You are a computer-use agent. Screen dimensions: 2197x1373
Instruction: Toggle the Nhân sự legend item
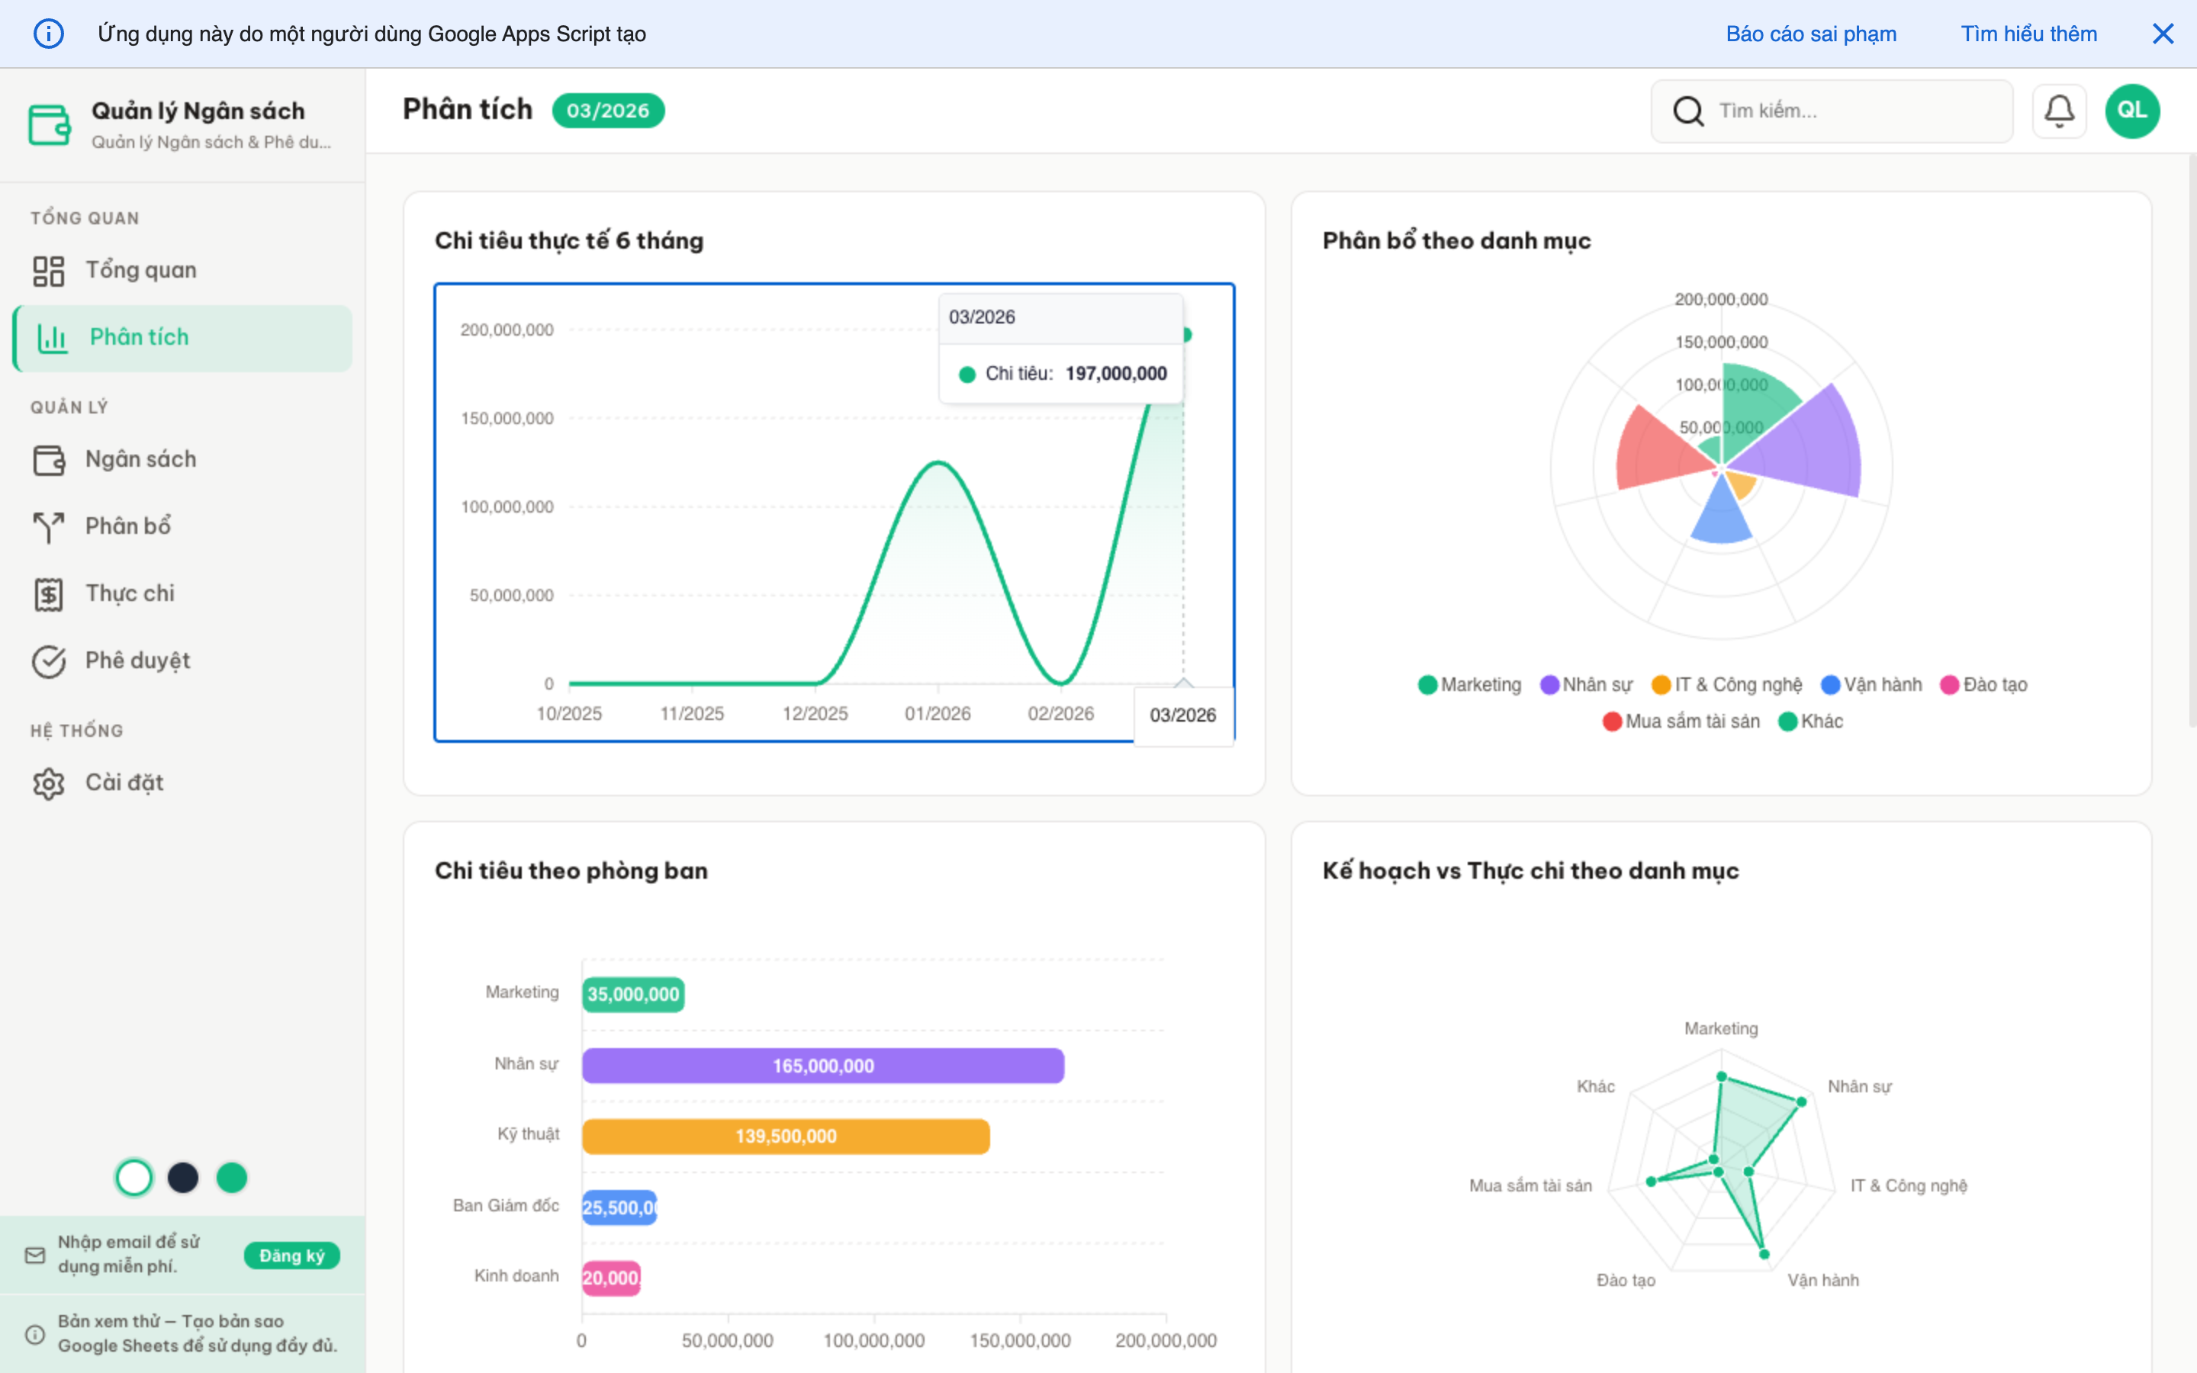tap(1587, 685)
